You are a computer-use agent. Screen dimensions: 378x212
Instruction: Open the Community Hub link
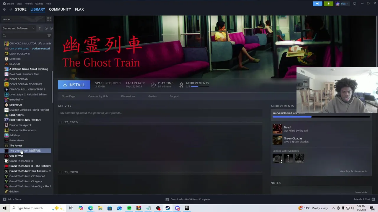[98, 96]
